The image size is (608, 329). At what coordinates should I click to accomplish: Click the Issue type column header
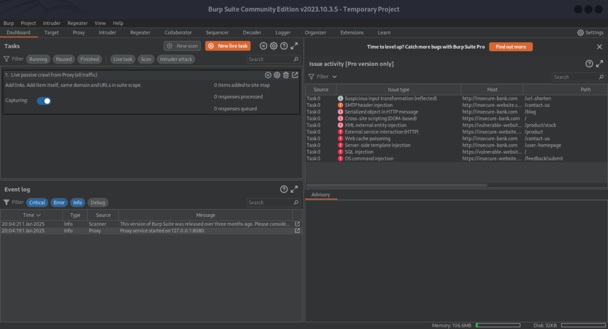[398, 90]
